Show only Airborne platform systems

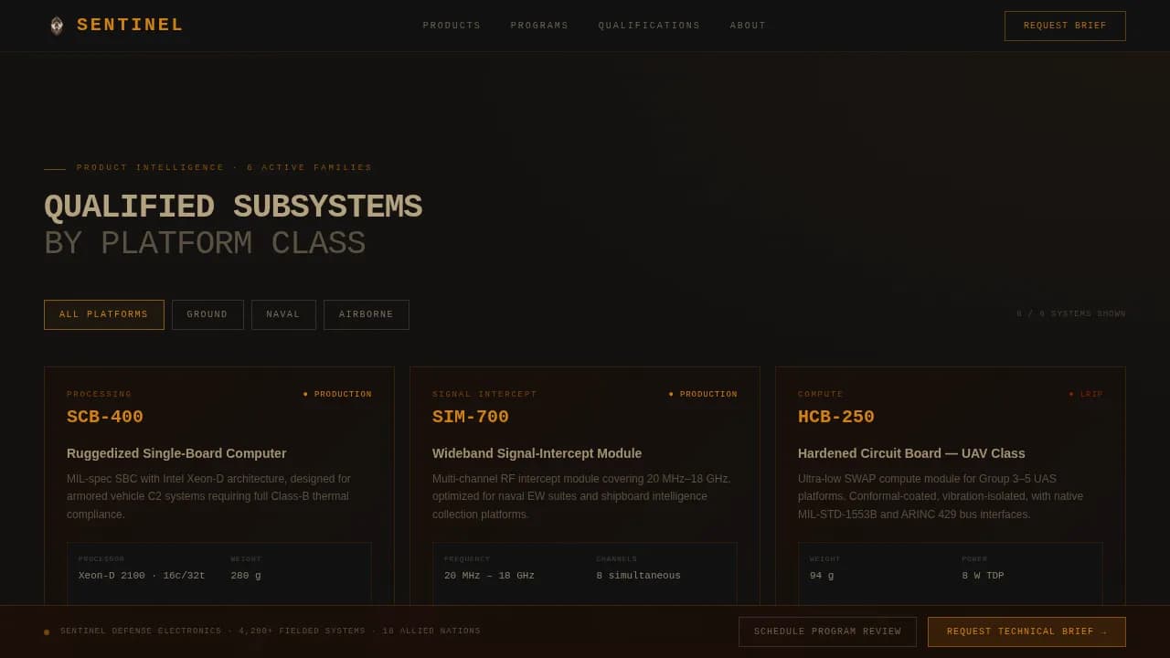click(367, 314)
